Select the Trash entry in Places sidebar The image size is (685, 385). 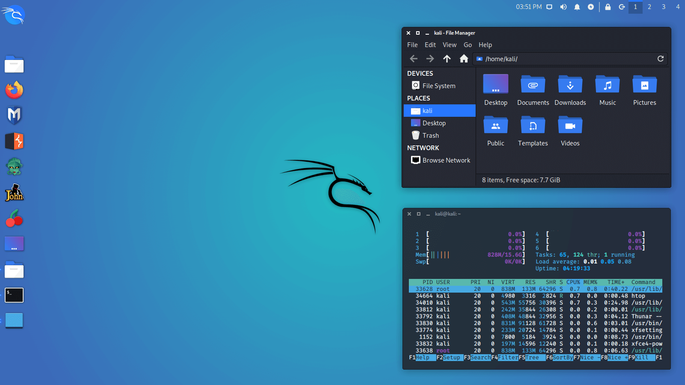click(x=430, y=135)
